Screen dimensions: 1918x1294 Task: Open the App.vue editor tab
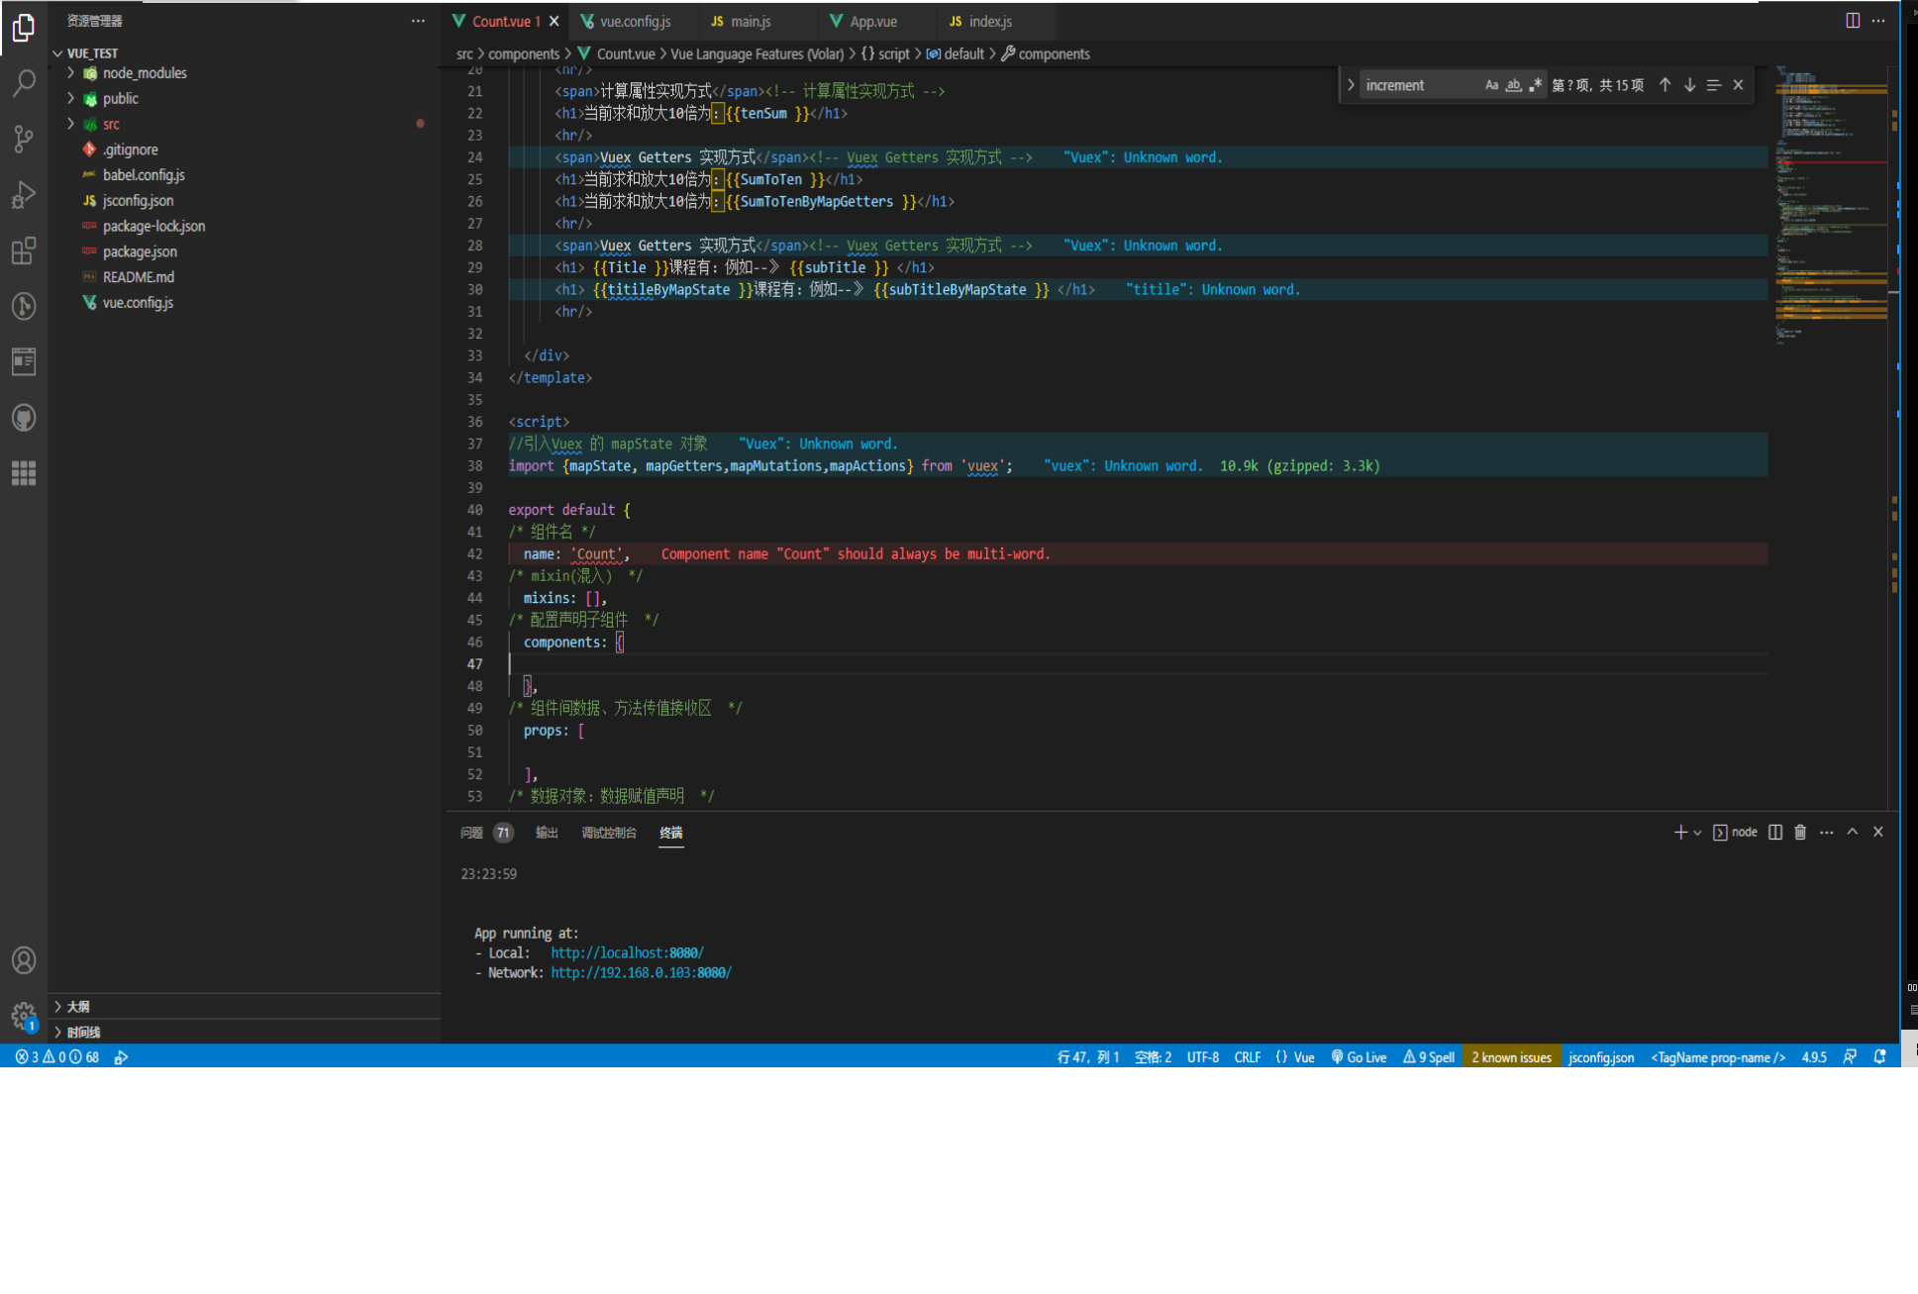click(x=873, y=21)
